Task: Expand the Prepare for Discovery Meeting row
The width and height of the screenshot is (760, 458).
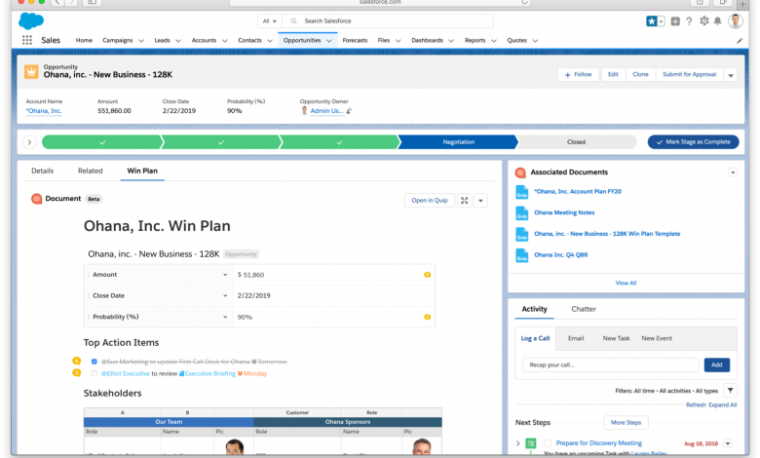Action: point(517,443)
